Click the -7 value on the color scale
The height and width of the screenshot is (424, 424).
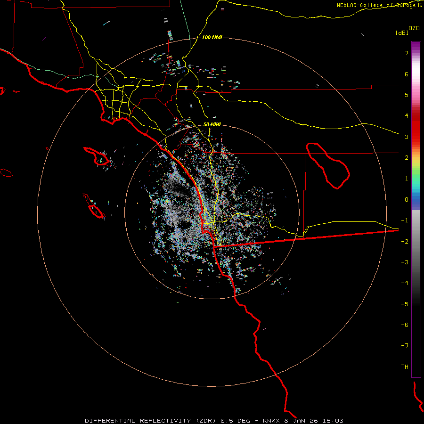pyautogui.click(x=405, y=346)
